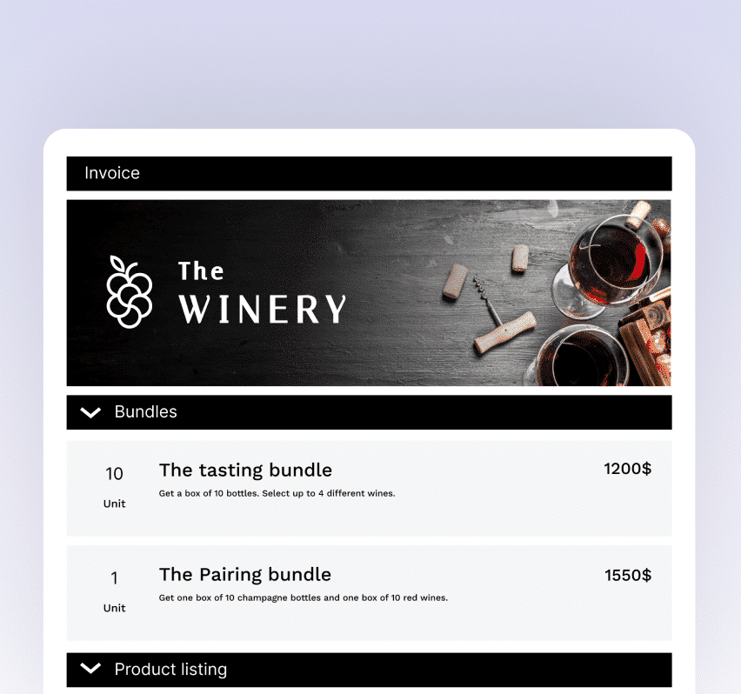The image size is (741, 694).
Task: Select the quantity 10 of tasting bundle
Action: [115, 474]
